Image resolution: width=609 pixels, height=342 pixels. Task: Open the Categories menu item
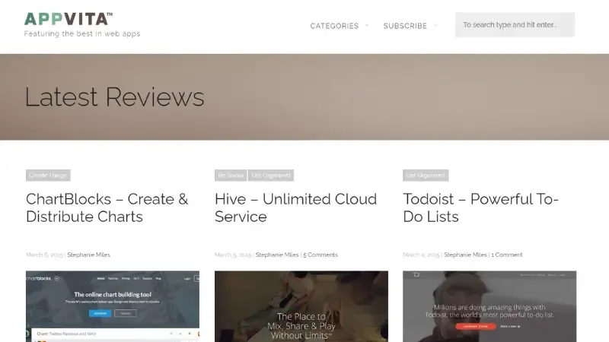coord(334,26)
